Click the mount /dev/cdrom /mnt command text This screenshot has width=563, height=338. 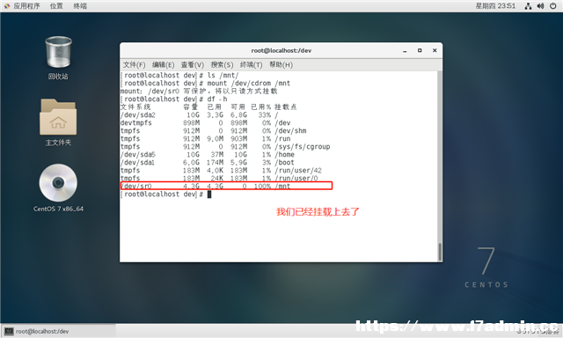pos(248,84)
